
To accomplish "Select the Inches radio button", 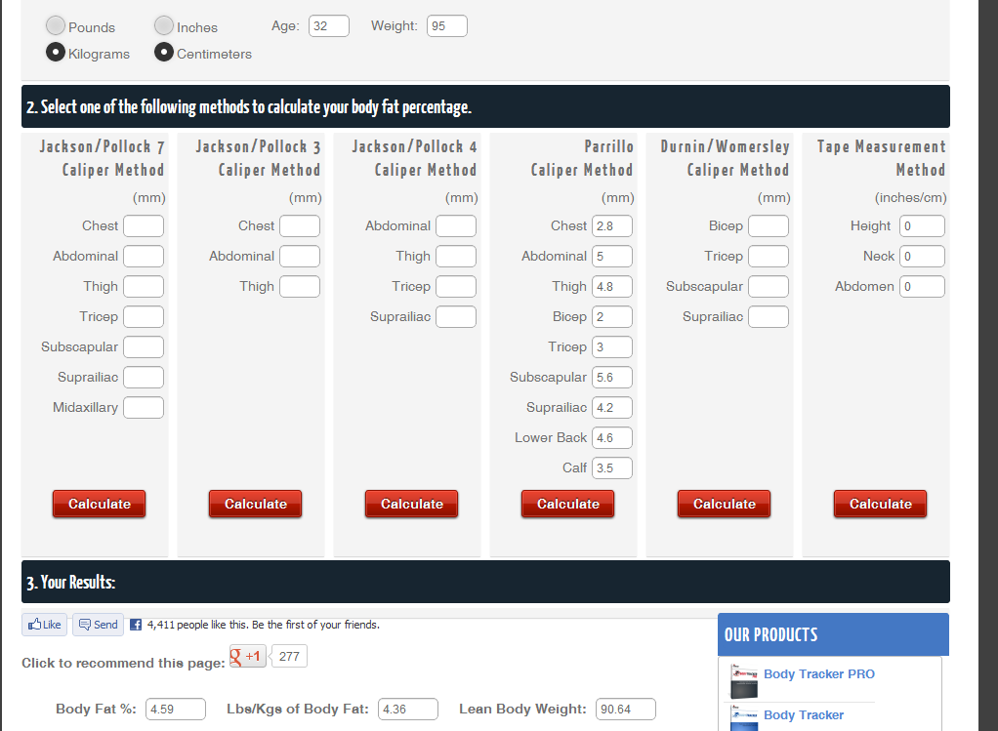I will point(164,26).
